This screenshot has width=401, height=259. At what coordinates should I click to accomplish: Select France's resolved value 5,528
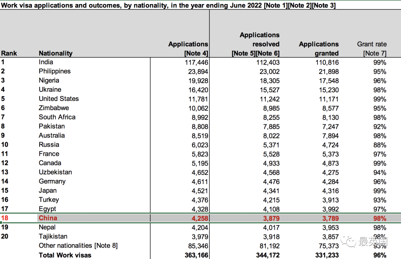[x=271, y=155]
